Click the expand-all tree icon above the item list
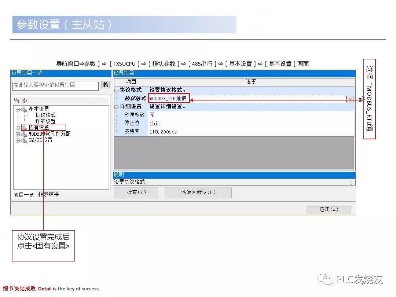Image resolution: width=396 pixels, height=297 pixels. 25,100
